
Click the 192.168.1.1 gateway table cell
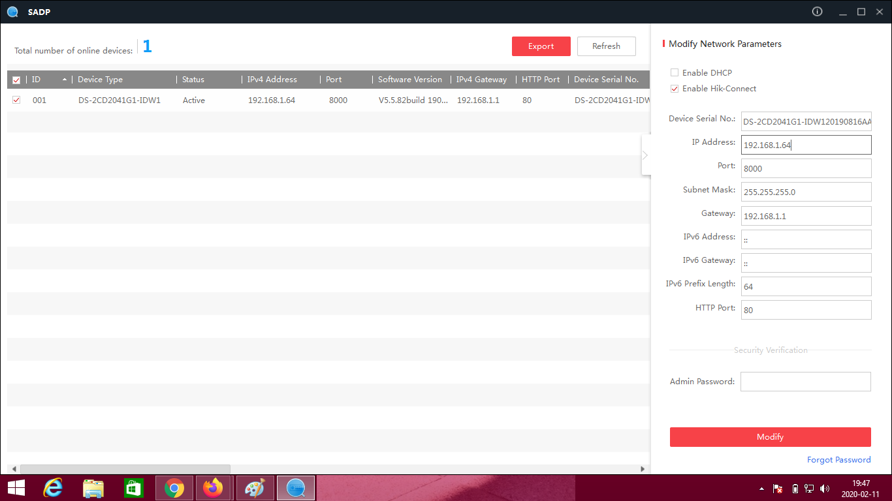tap(478, 100)
